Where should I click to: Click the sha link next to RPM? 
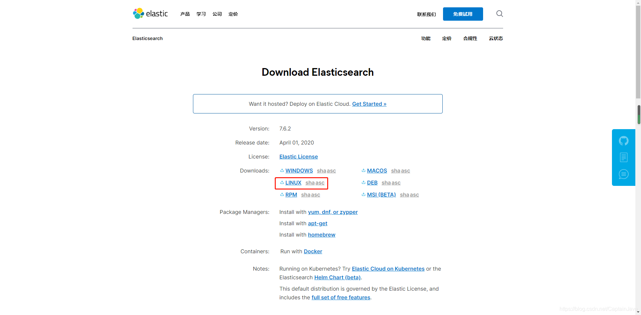click(x=306, y=195)
